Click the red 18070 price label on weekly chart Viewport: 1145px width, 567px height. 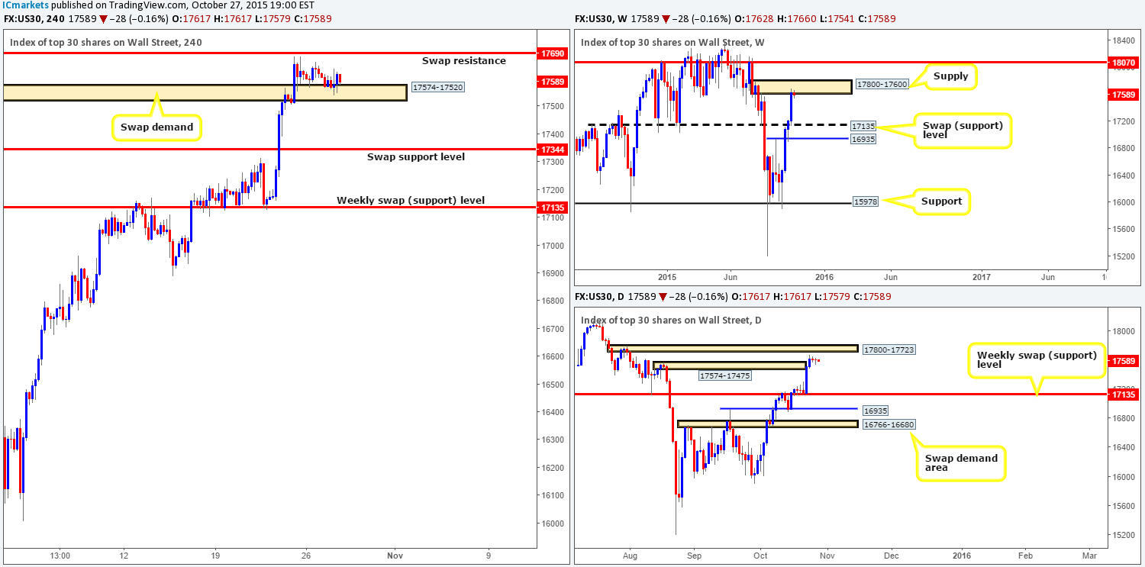click(1124, 63)
